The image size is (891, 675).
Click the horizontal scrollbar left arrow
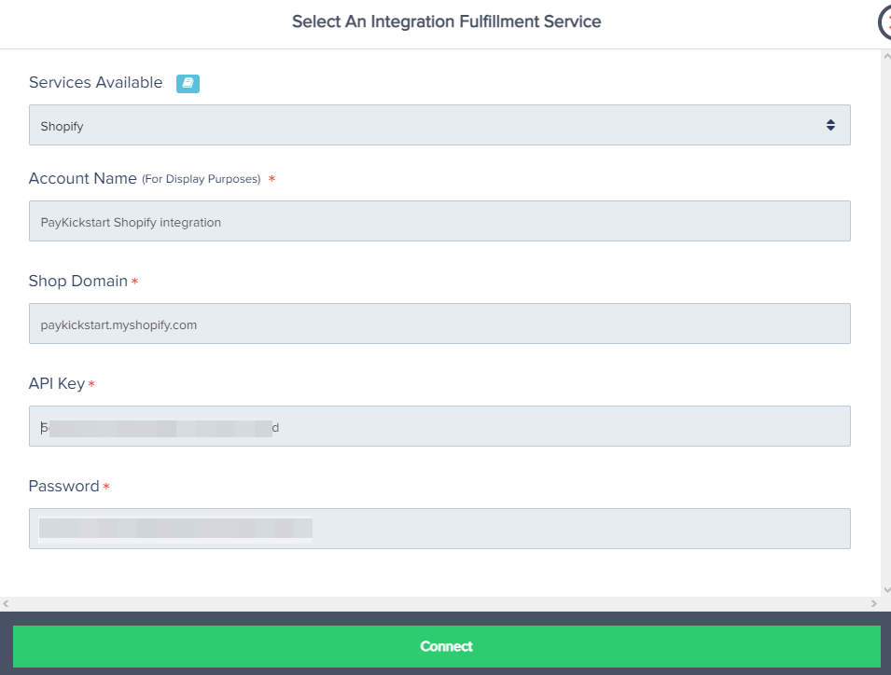pyautogui.click(x=6, y=603)
